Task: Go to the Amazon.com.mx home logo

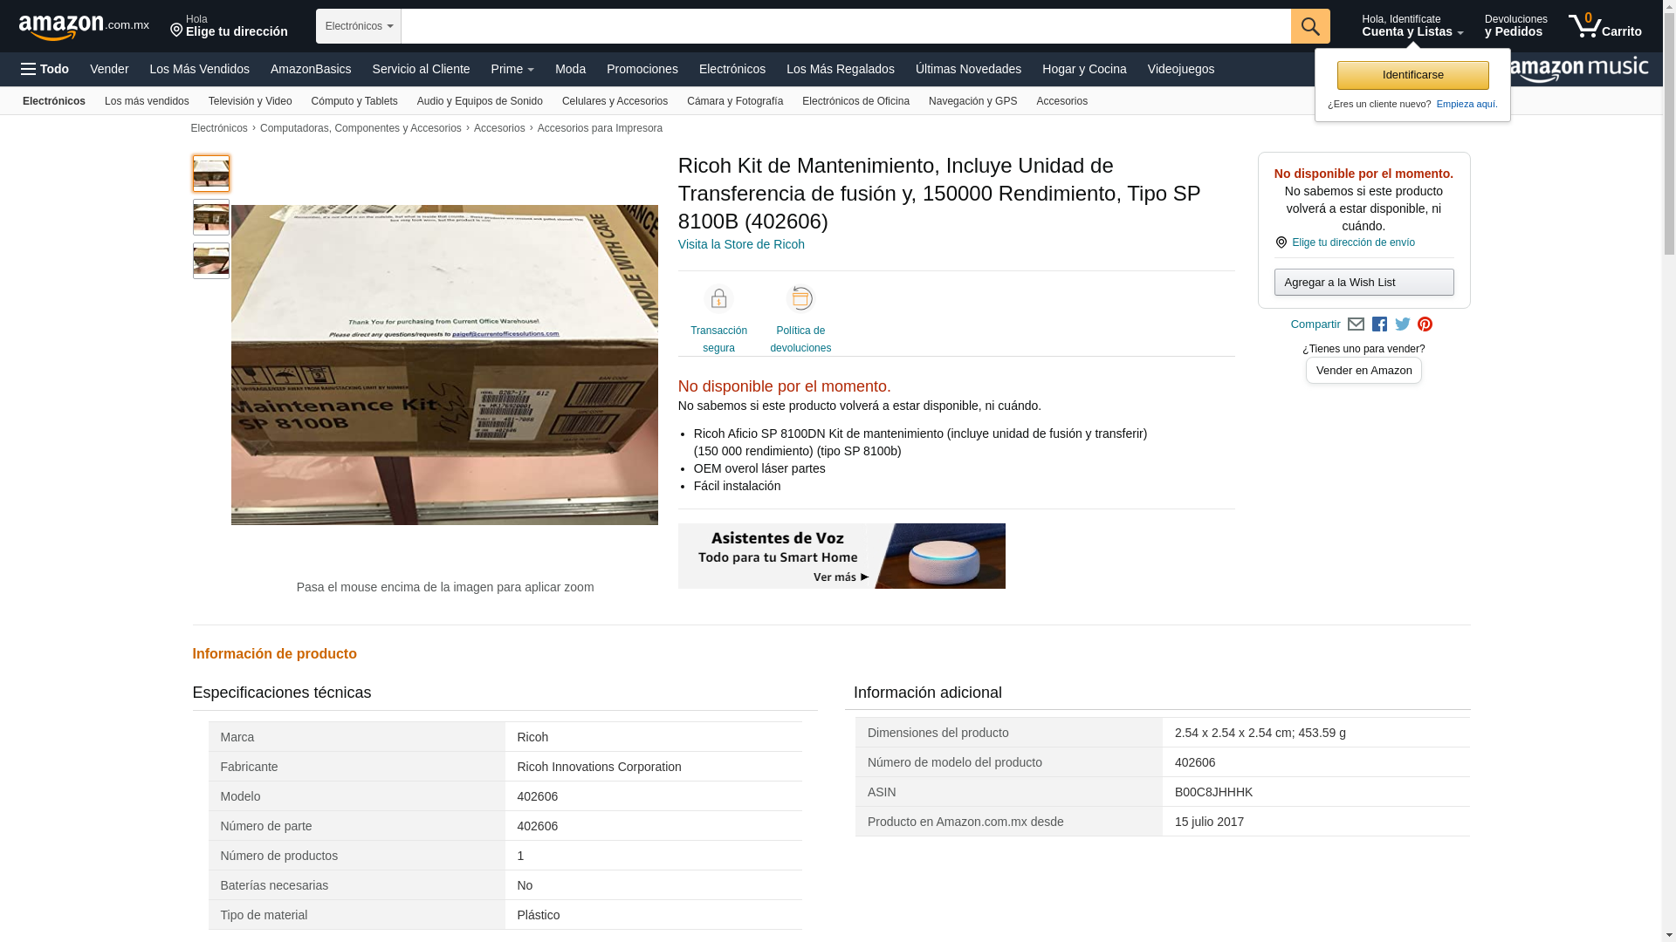Action: point(83,27)
